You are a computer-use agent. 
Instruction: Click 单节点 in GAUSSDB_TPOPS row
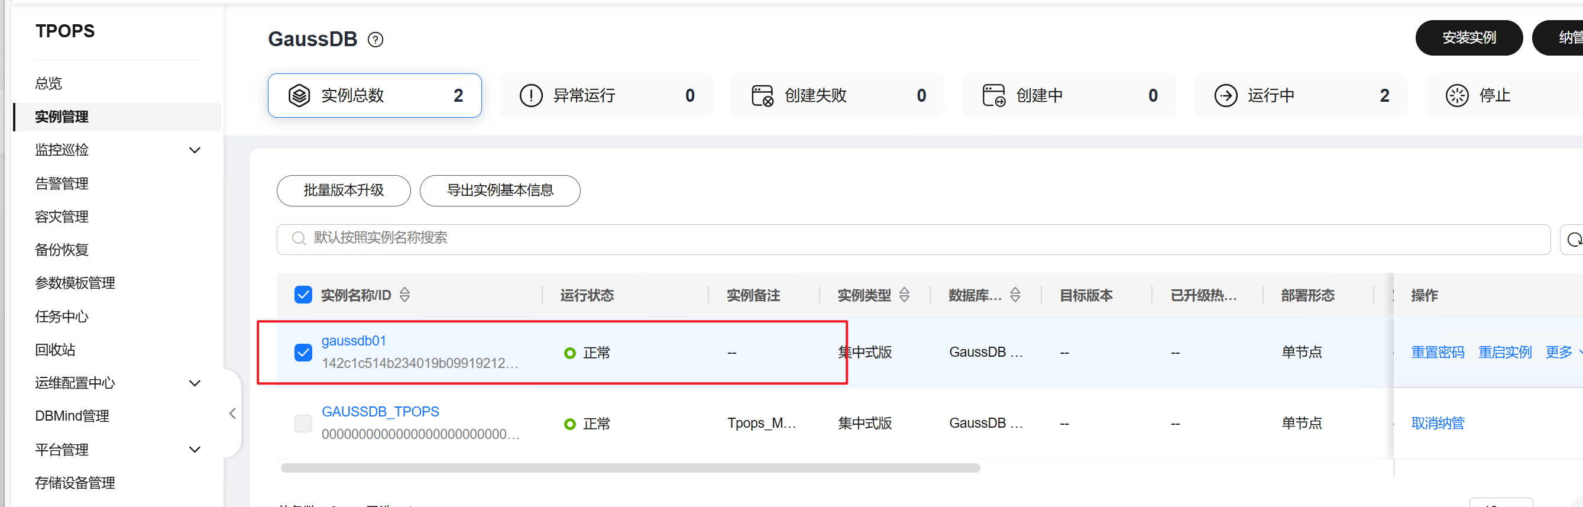click(x=1302, y=423)
